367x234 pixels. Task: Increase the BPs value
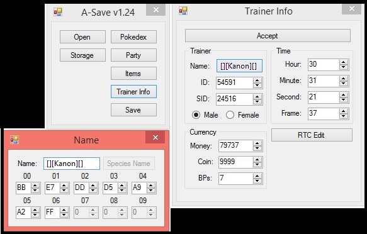[257, 175]
